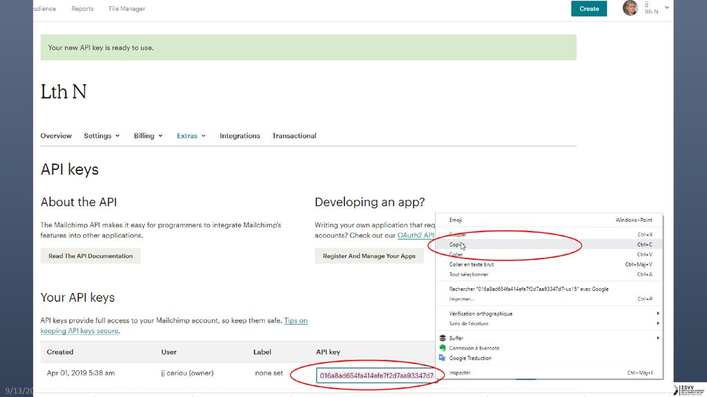Click the "About the API" heading
707x397 pixels.
click(x=79, y=202)
